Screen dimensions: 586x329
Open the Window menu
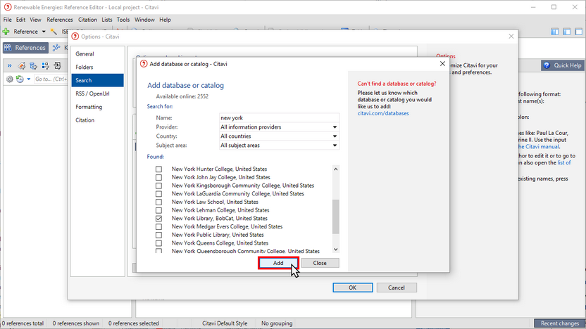click(144, 20)
